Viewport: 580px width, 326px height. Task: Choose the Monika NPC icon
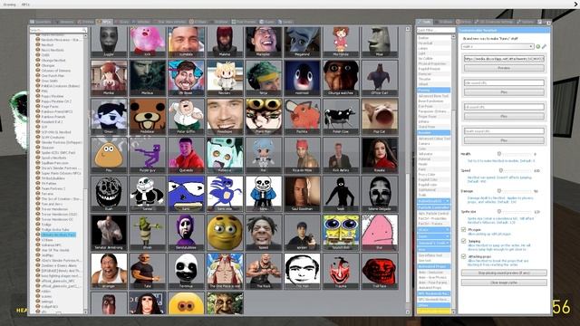(109, 78)
